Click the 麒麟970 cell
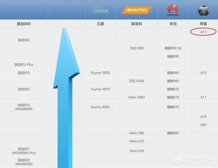Viewport: 218px width, 168px height. (x=173, y=107)
